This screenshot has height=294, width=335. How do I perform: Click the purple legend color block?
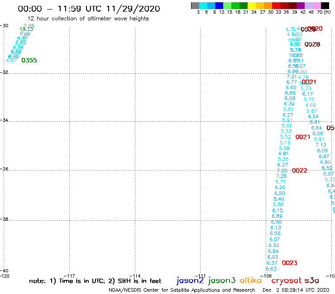[301, 5]
